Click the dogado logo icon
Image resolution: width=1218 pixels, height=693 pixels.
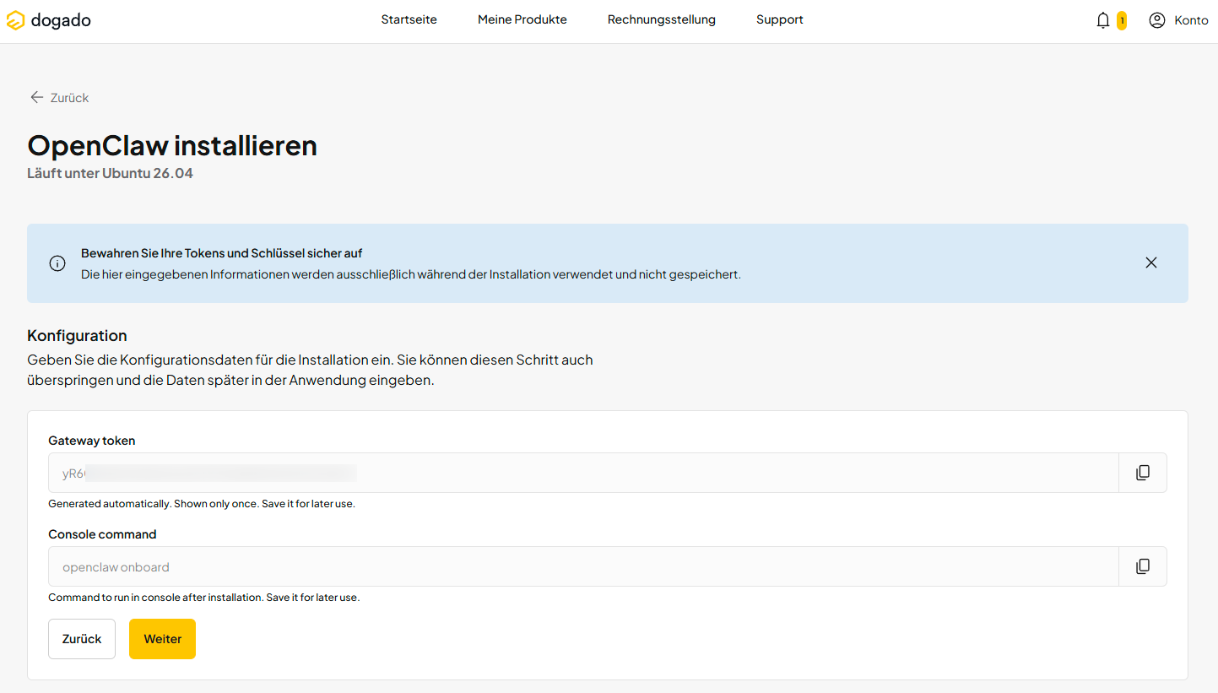(x=15, y=20)
